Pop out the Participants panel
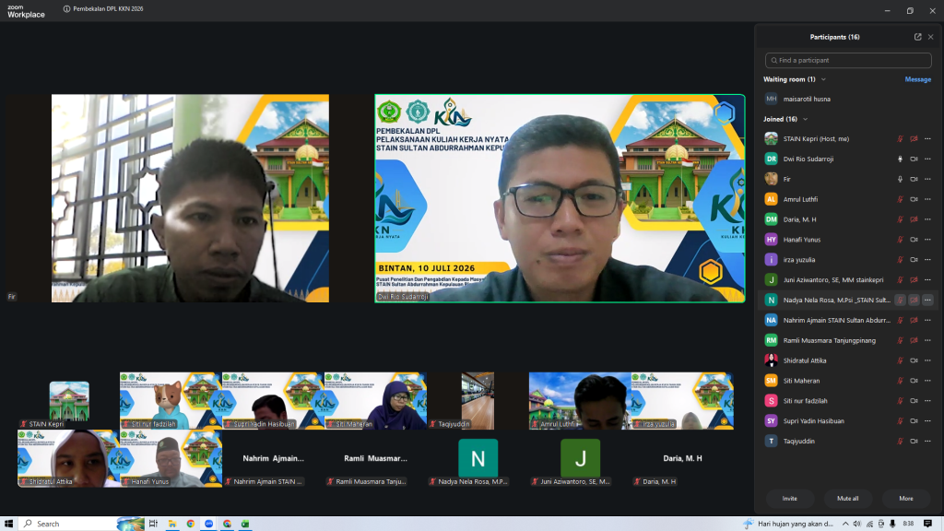 tap(917, 37)
